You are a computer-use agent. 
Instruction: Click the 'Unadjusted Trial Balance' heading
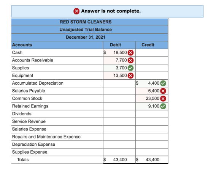click(86, 30)
